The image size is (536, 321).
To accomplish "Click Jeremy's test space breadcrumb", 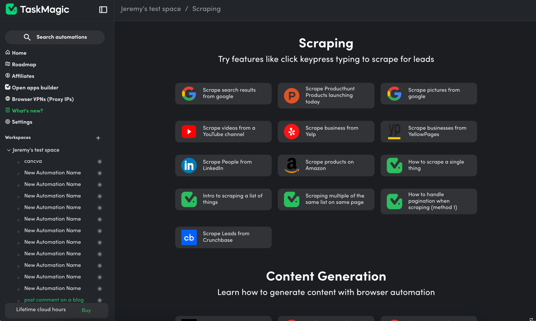I will point(150,9).
